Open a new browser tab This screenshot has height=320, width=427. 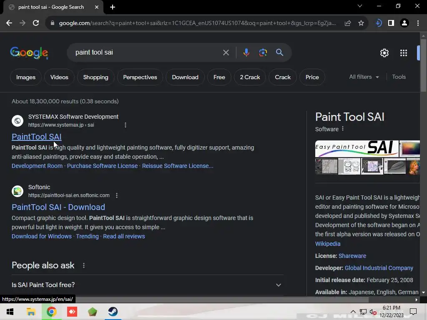(113, 7)
